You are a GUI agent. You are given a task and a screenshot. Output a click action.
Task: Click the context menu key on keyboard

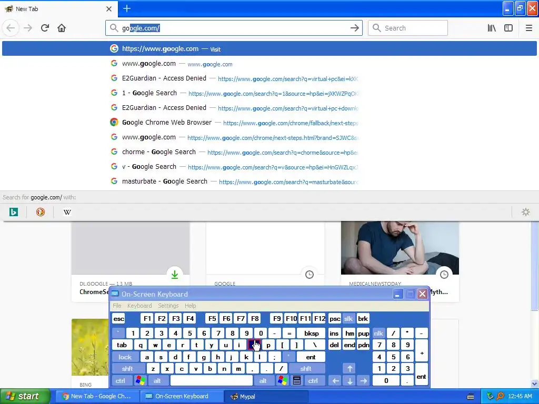(297, 381)
